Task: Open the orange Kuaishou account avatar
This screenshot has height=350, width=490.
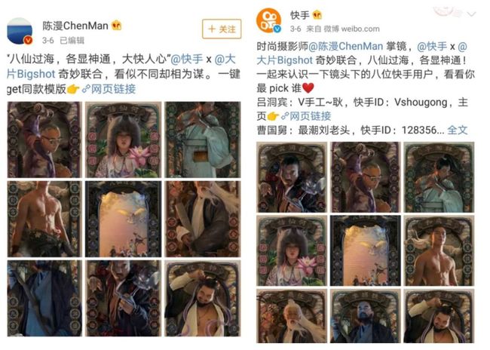Action: pos(269,20)
